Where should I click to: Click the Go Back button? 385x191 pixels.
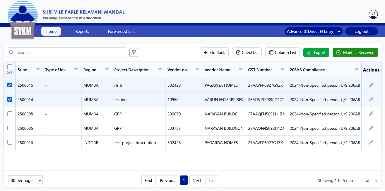tap(215, 52)
